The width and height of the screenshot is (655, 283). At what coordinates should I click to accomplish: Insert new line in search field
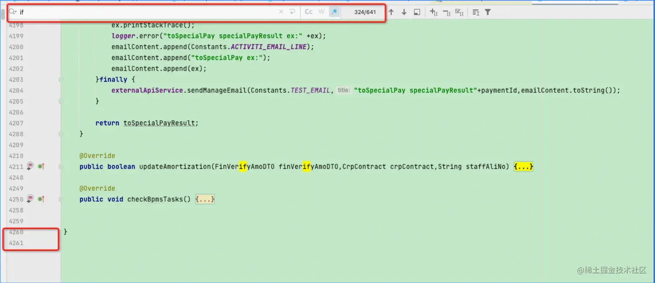292,12
